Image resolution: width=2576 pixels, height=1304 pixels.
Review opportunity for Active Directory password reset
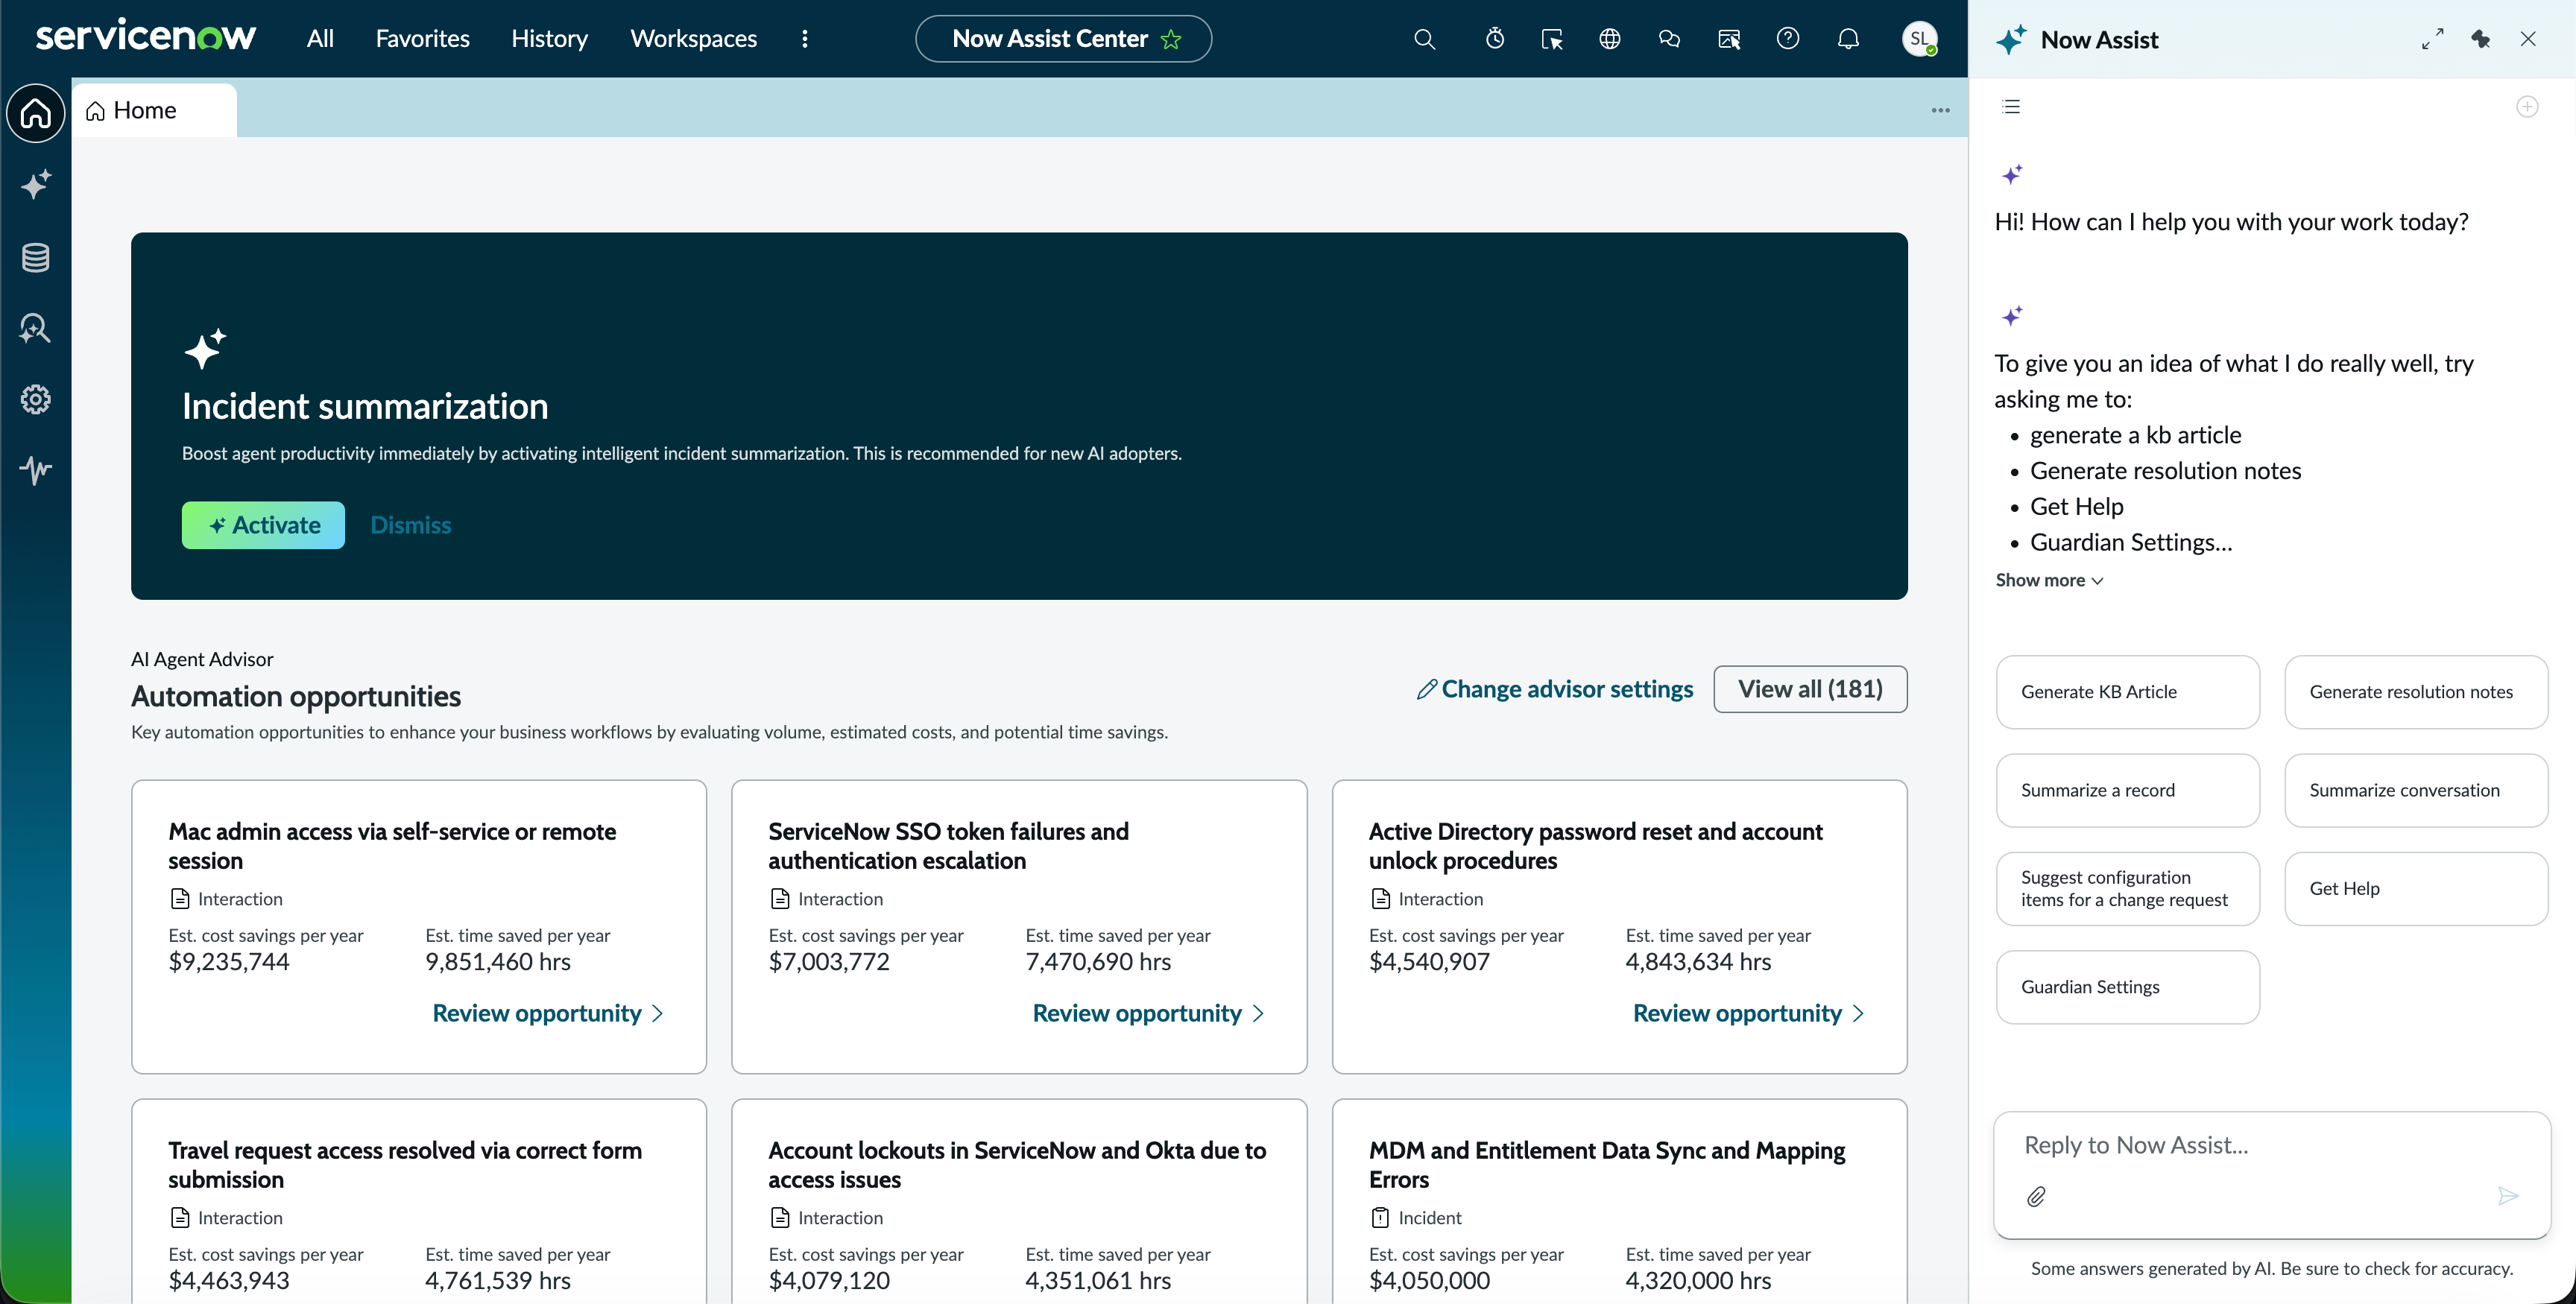point(1748,1013)
